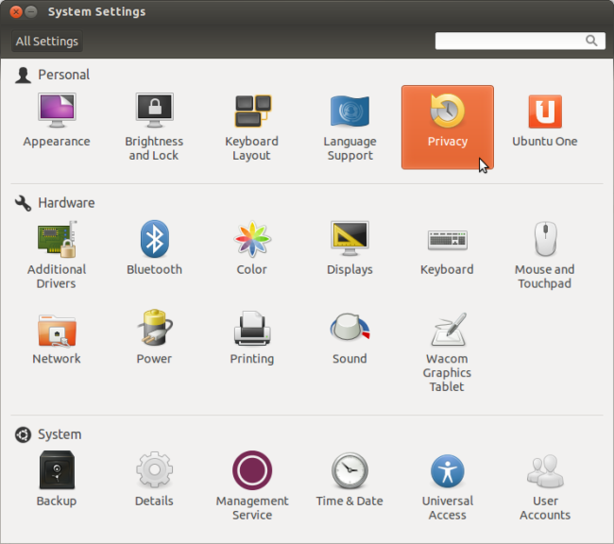Click the All Settings button
This screenshot has height=544, width=614.
47,42
